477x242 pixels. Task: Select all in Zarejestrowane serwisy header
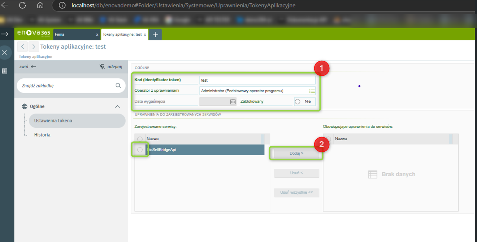tap(140, 139)
